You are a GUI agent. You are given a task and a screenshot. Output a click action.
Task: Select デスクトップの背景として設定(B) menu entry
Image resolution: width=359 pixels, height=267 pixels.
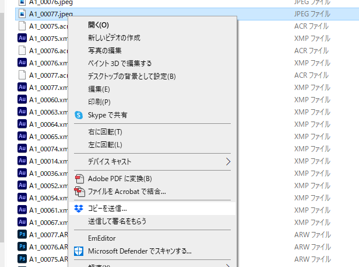tap(132, 76)
